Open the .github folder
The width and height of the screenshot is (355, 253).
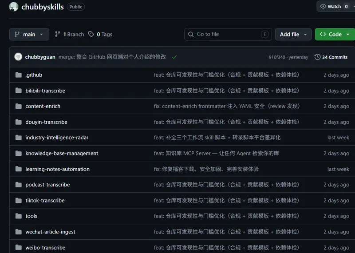tap(34, 75)
